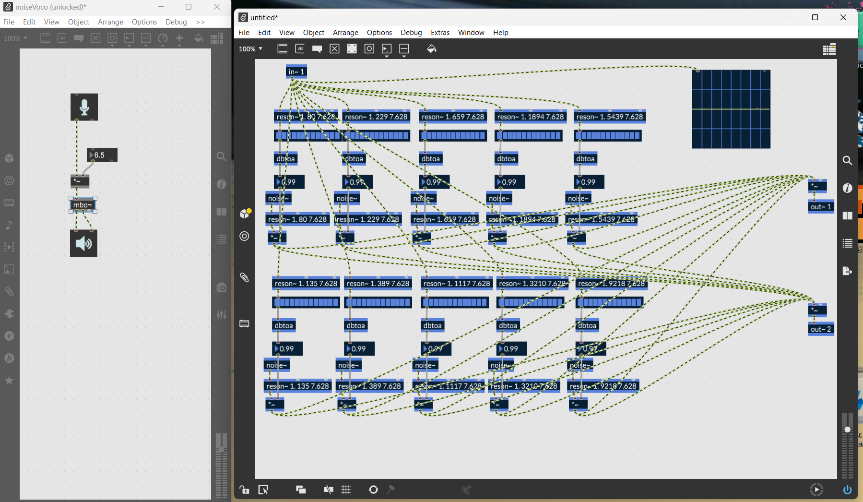Viewport: 863px width, 502px height.
Task: Open the Arrange menu in untitled window
Action: pos(345,33)
